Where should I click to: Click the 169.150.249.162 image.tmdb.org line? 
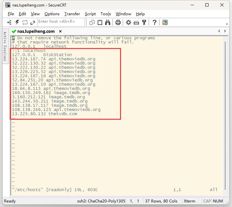[51, 93]
